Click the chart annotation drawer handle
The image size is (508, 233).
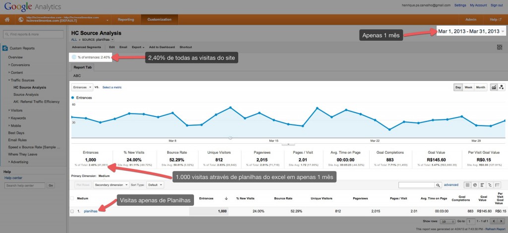(x=288, y=144)
